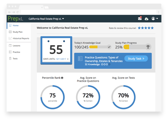
Task: Click the checkmark icon on Knowledge Goal bar
Action: (x=109, y=47)
